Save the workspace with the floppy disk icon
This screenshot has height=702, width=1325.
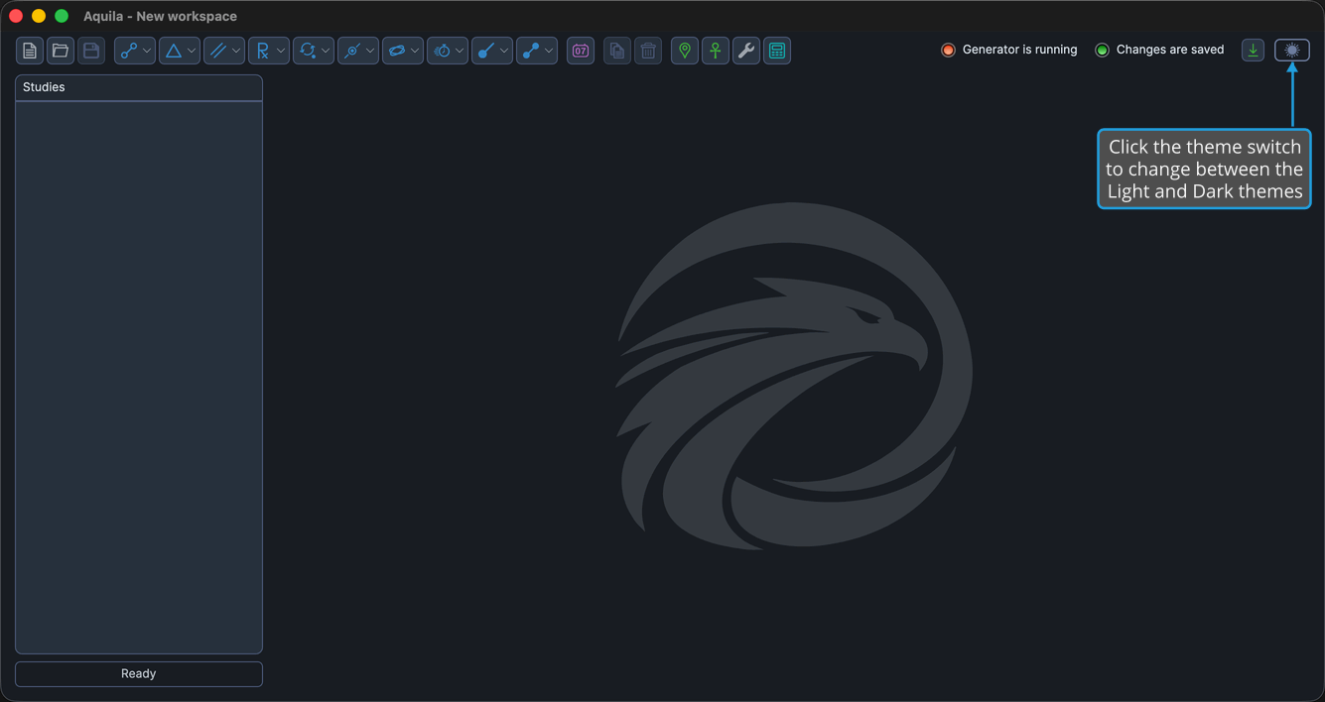(91, 51)
